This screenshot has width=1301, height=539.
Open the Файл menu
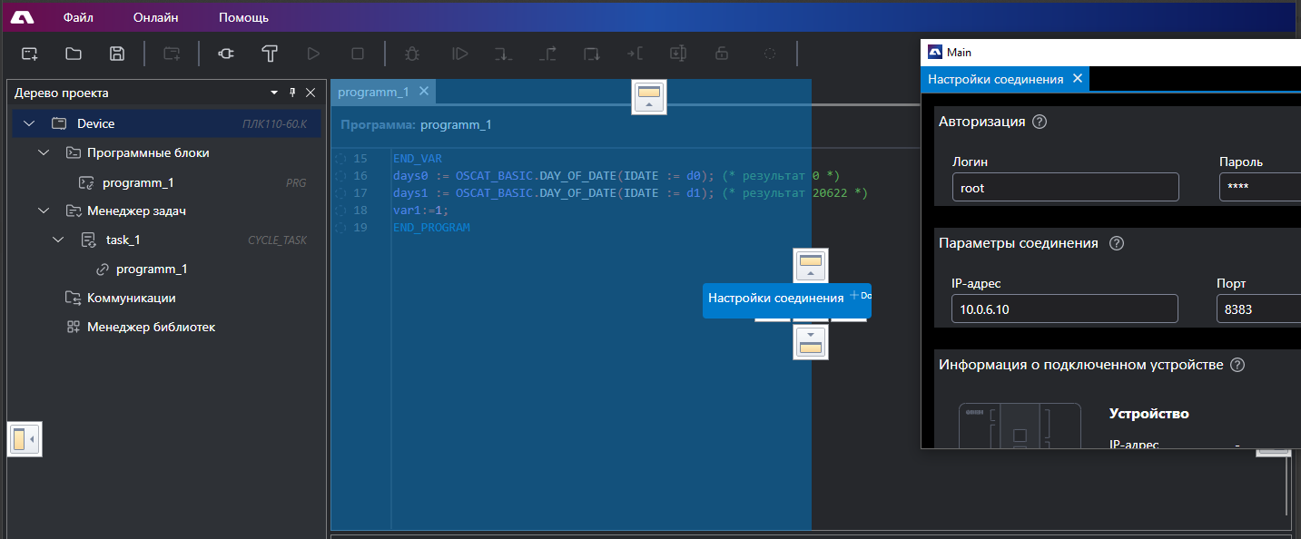coord(79,17)
